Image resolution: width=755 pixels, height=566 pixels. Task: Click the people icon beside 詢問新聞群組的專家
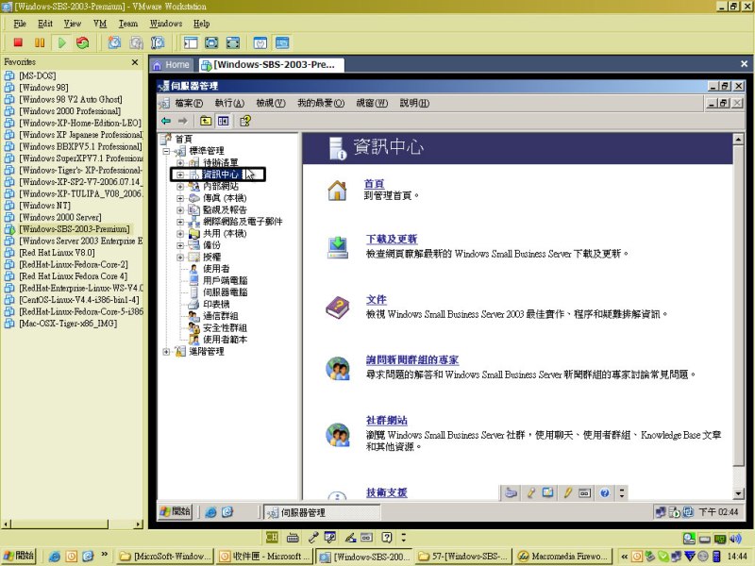(338, 369)
